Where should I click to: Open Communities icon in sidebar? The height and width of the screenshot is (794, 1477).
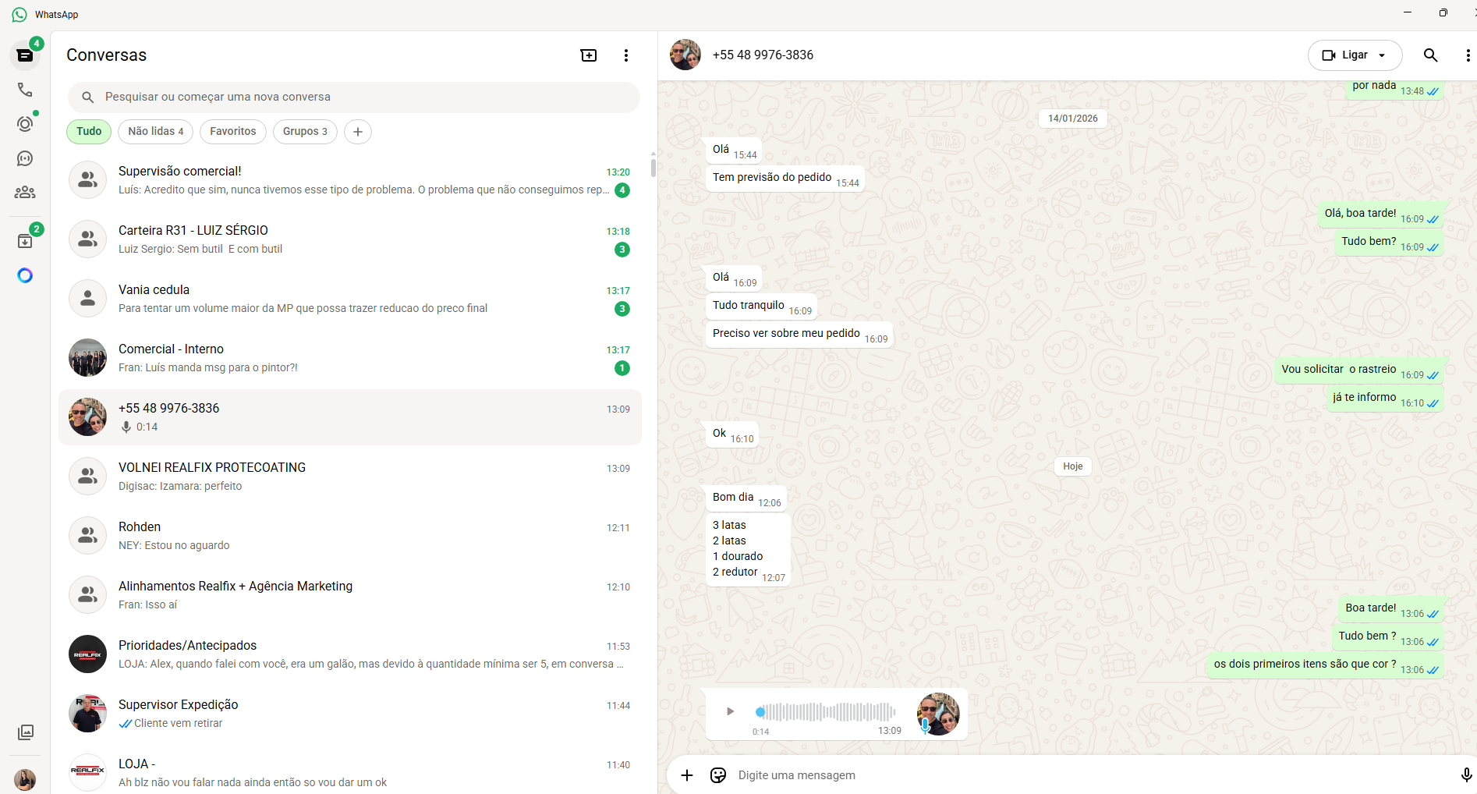coord(25,192)
